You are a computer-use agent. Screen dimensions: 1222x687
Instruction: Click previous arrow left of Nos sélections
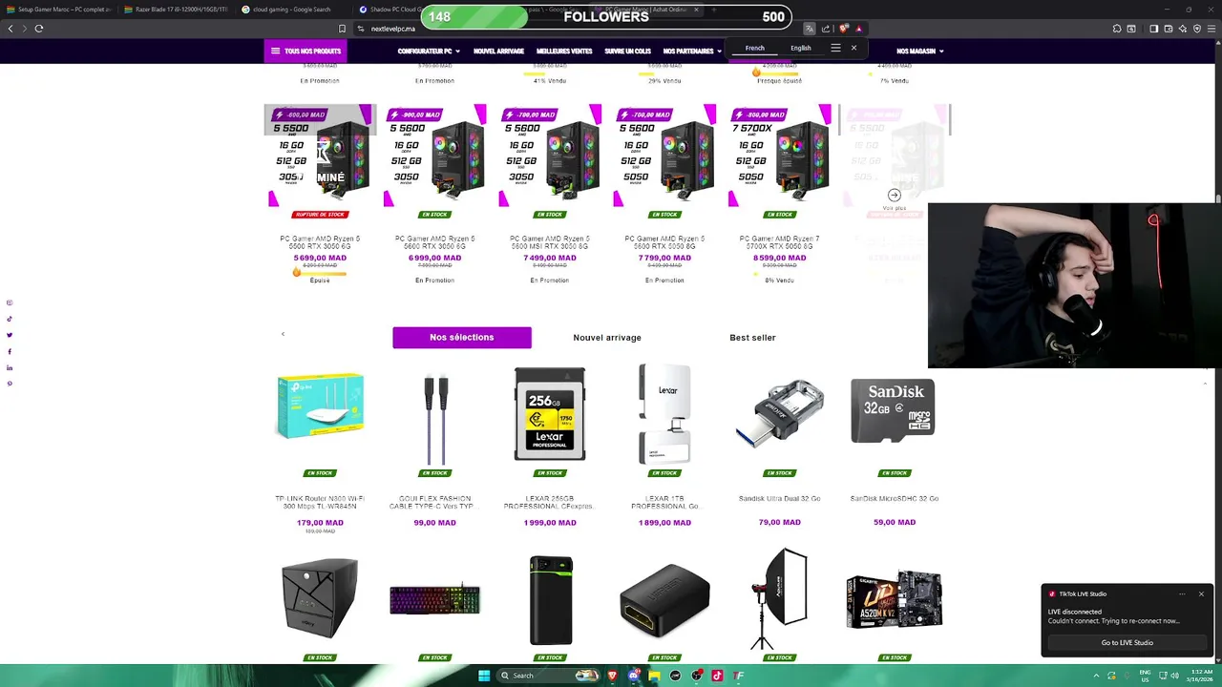coord(283,334)
